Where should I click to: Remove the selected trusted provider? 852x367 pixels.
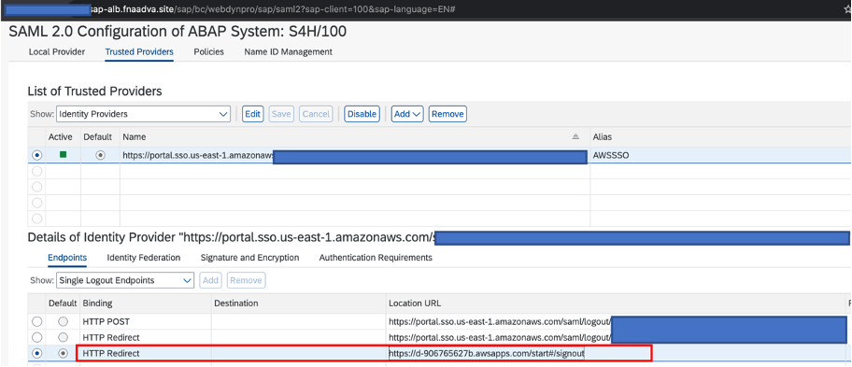coord(447,114)
